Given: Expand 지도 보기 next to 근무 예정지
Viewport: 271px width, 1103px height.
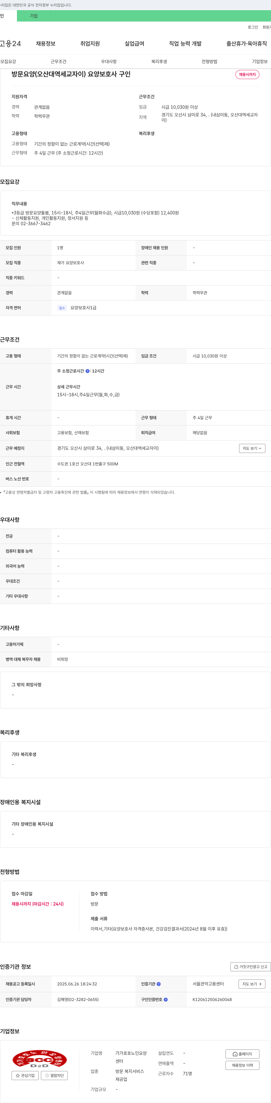Looking at the screenshot, I should tap(252, 448).
